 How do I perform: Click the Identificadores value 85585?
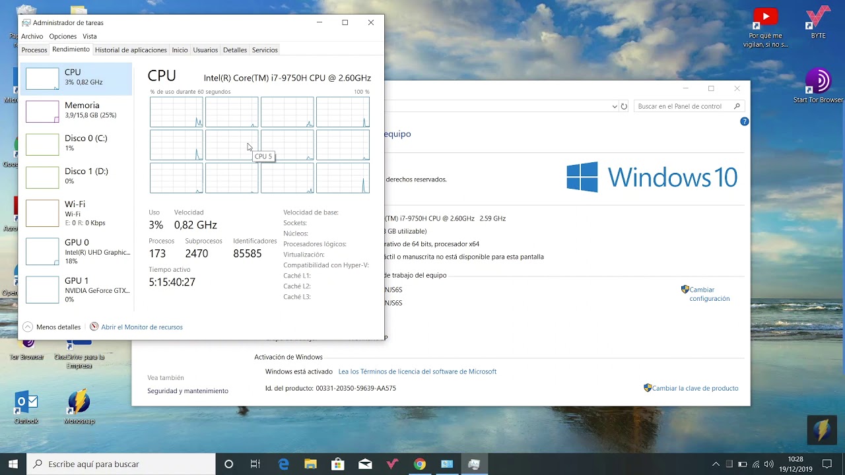click(x=248, y=254)
